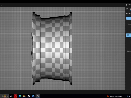Click the owl search highlight icon
The width and height of the screenshot is (131, 98).
point(5,96)
